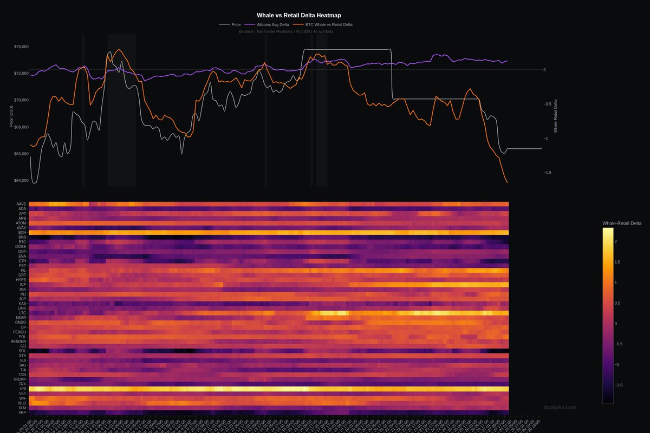This screenshot has height=433, width=650.
Task: Click the Whale vs Retail Delta Heatmap title
Action: [299, 16]
